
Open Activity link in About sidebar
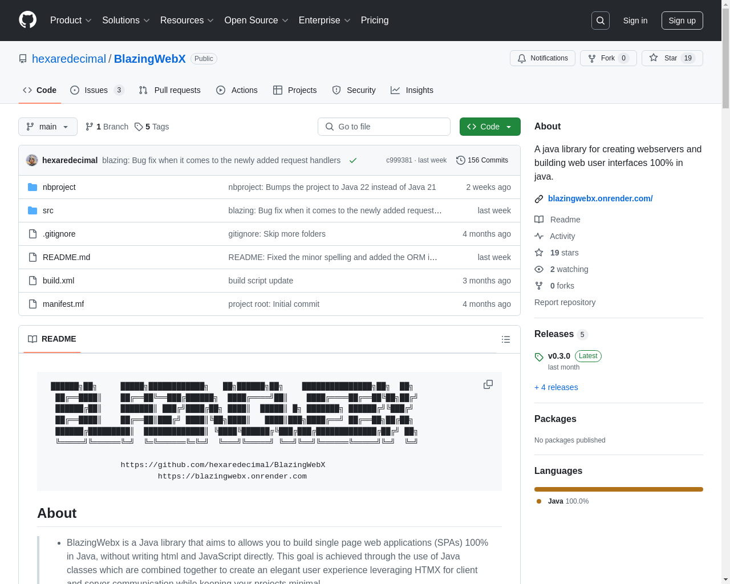pos(555,236)
